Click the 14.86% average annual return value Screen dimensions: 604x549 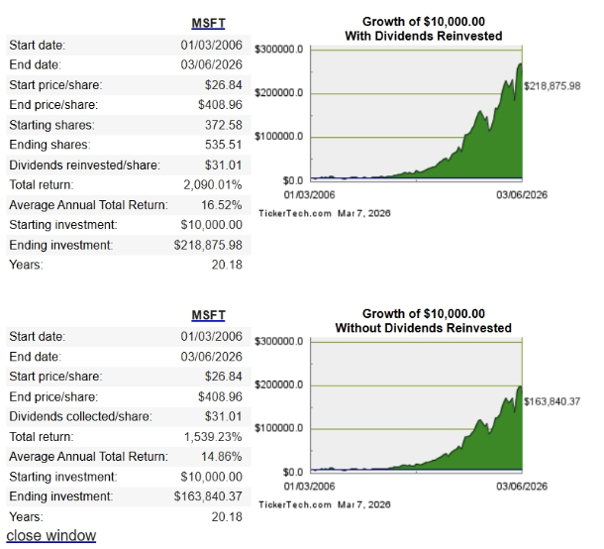coord(222,457)
